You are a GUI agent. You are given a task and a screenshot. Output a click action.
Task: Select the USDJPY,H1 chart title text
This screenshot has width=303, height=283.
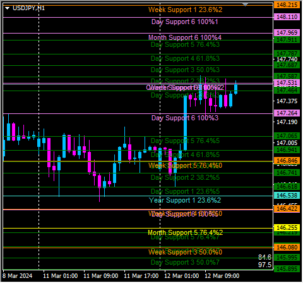click(28, 8)
